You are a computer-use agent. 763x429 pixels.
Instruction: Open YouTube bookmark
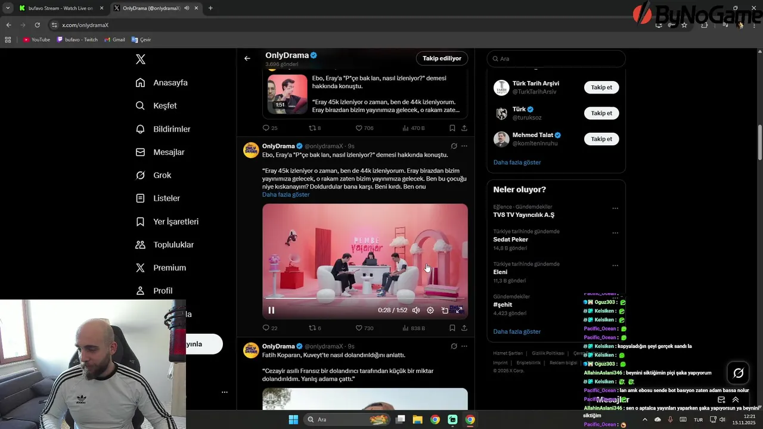[x=36, y=40]
